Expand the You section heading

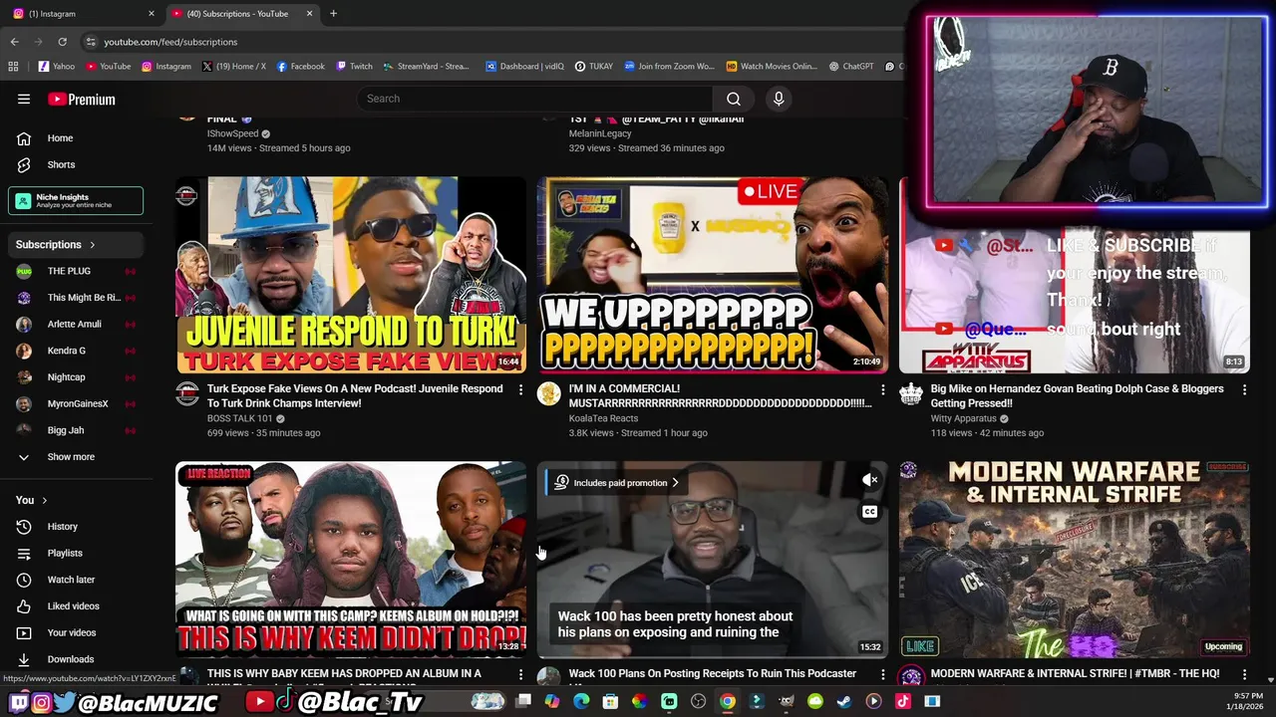[x=32, y=500]
